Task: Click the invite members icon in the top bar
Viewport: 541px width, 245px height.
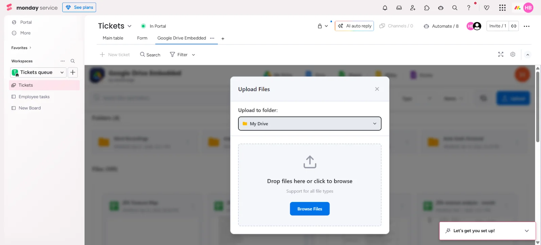Action: 413,8
